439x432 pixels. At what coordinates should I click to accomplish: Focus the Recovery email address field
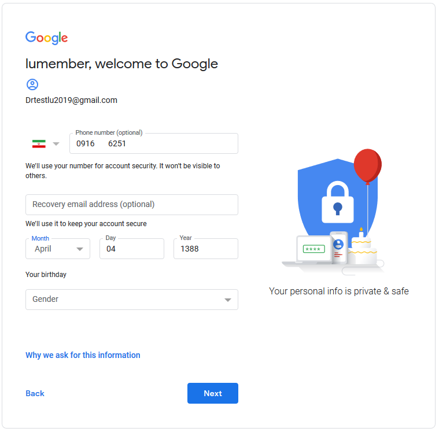[x=132, y=205]
